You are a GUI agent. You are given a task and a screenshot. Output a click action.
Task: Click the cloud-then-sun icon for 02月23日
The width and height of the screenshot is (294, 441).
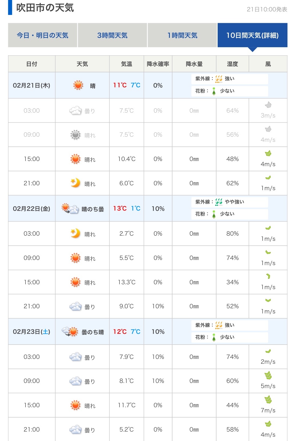70,331
